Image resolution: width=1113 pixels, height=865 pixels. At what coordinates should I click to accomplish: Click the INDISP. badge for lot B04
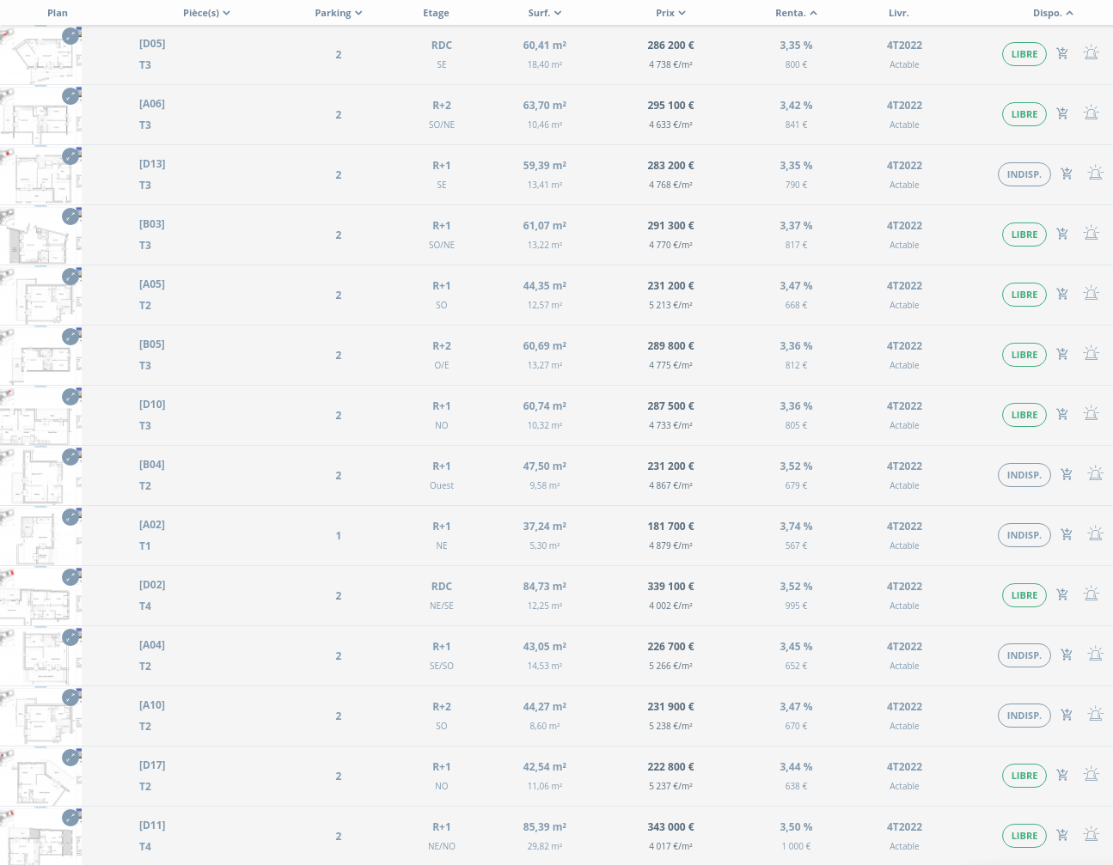coord(1024,475)
